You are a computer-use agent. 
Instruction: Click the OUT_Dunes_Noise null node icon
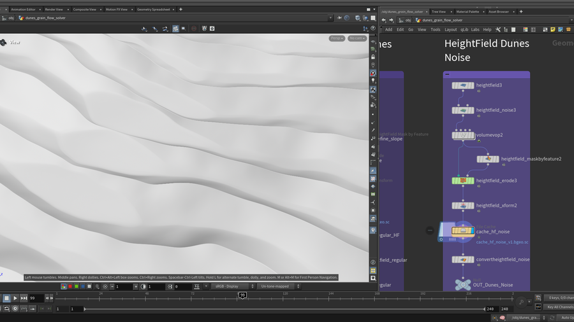click(463, 284)
